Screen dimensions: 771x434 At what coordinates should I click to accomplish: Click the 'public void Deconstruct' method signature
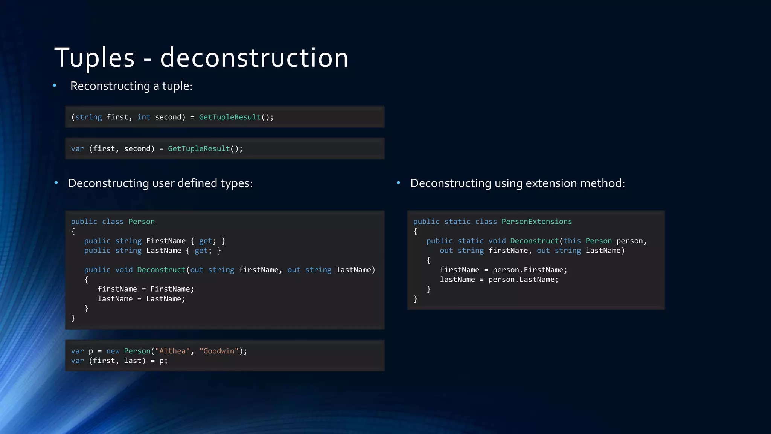[230, 270]
